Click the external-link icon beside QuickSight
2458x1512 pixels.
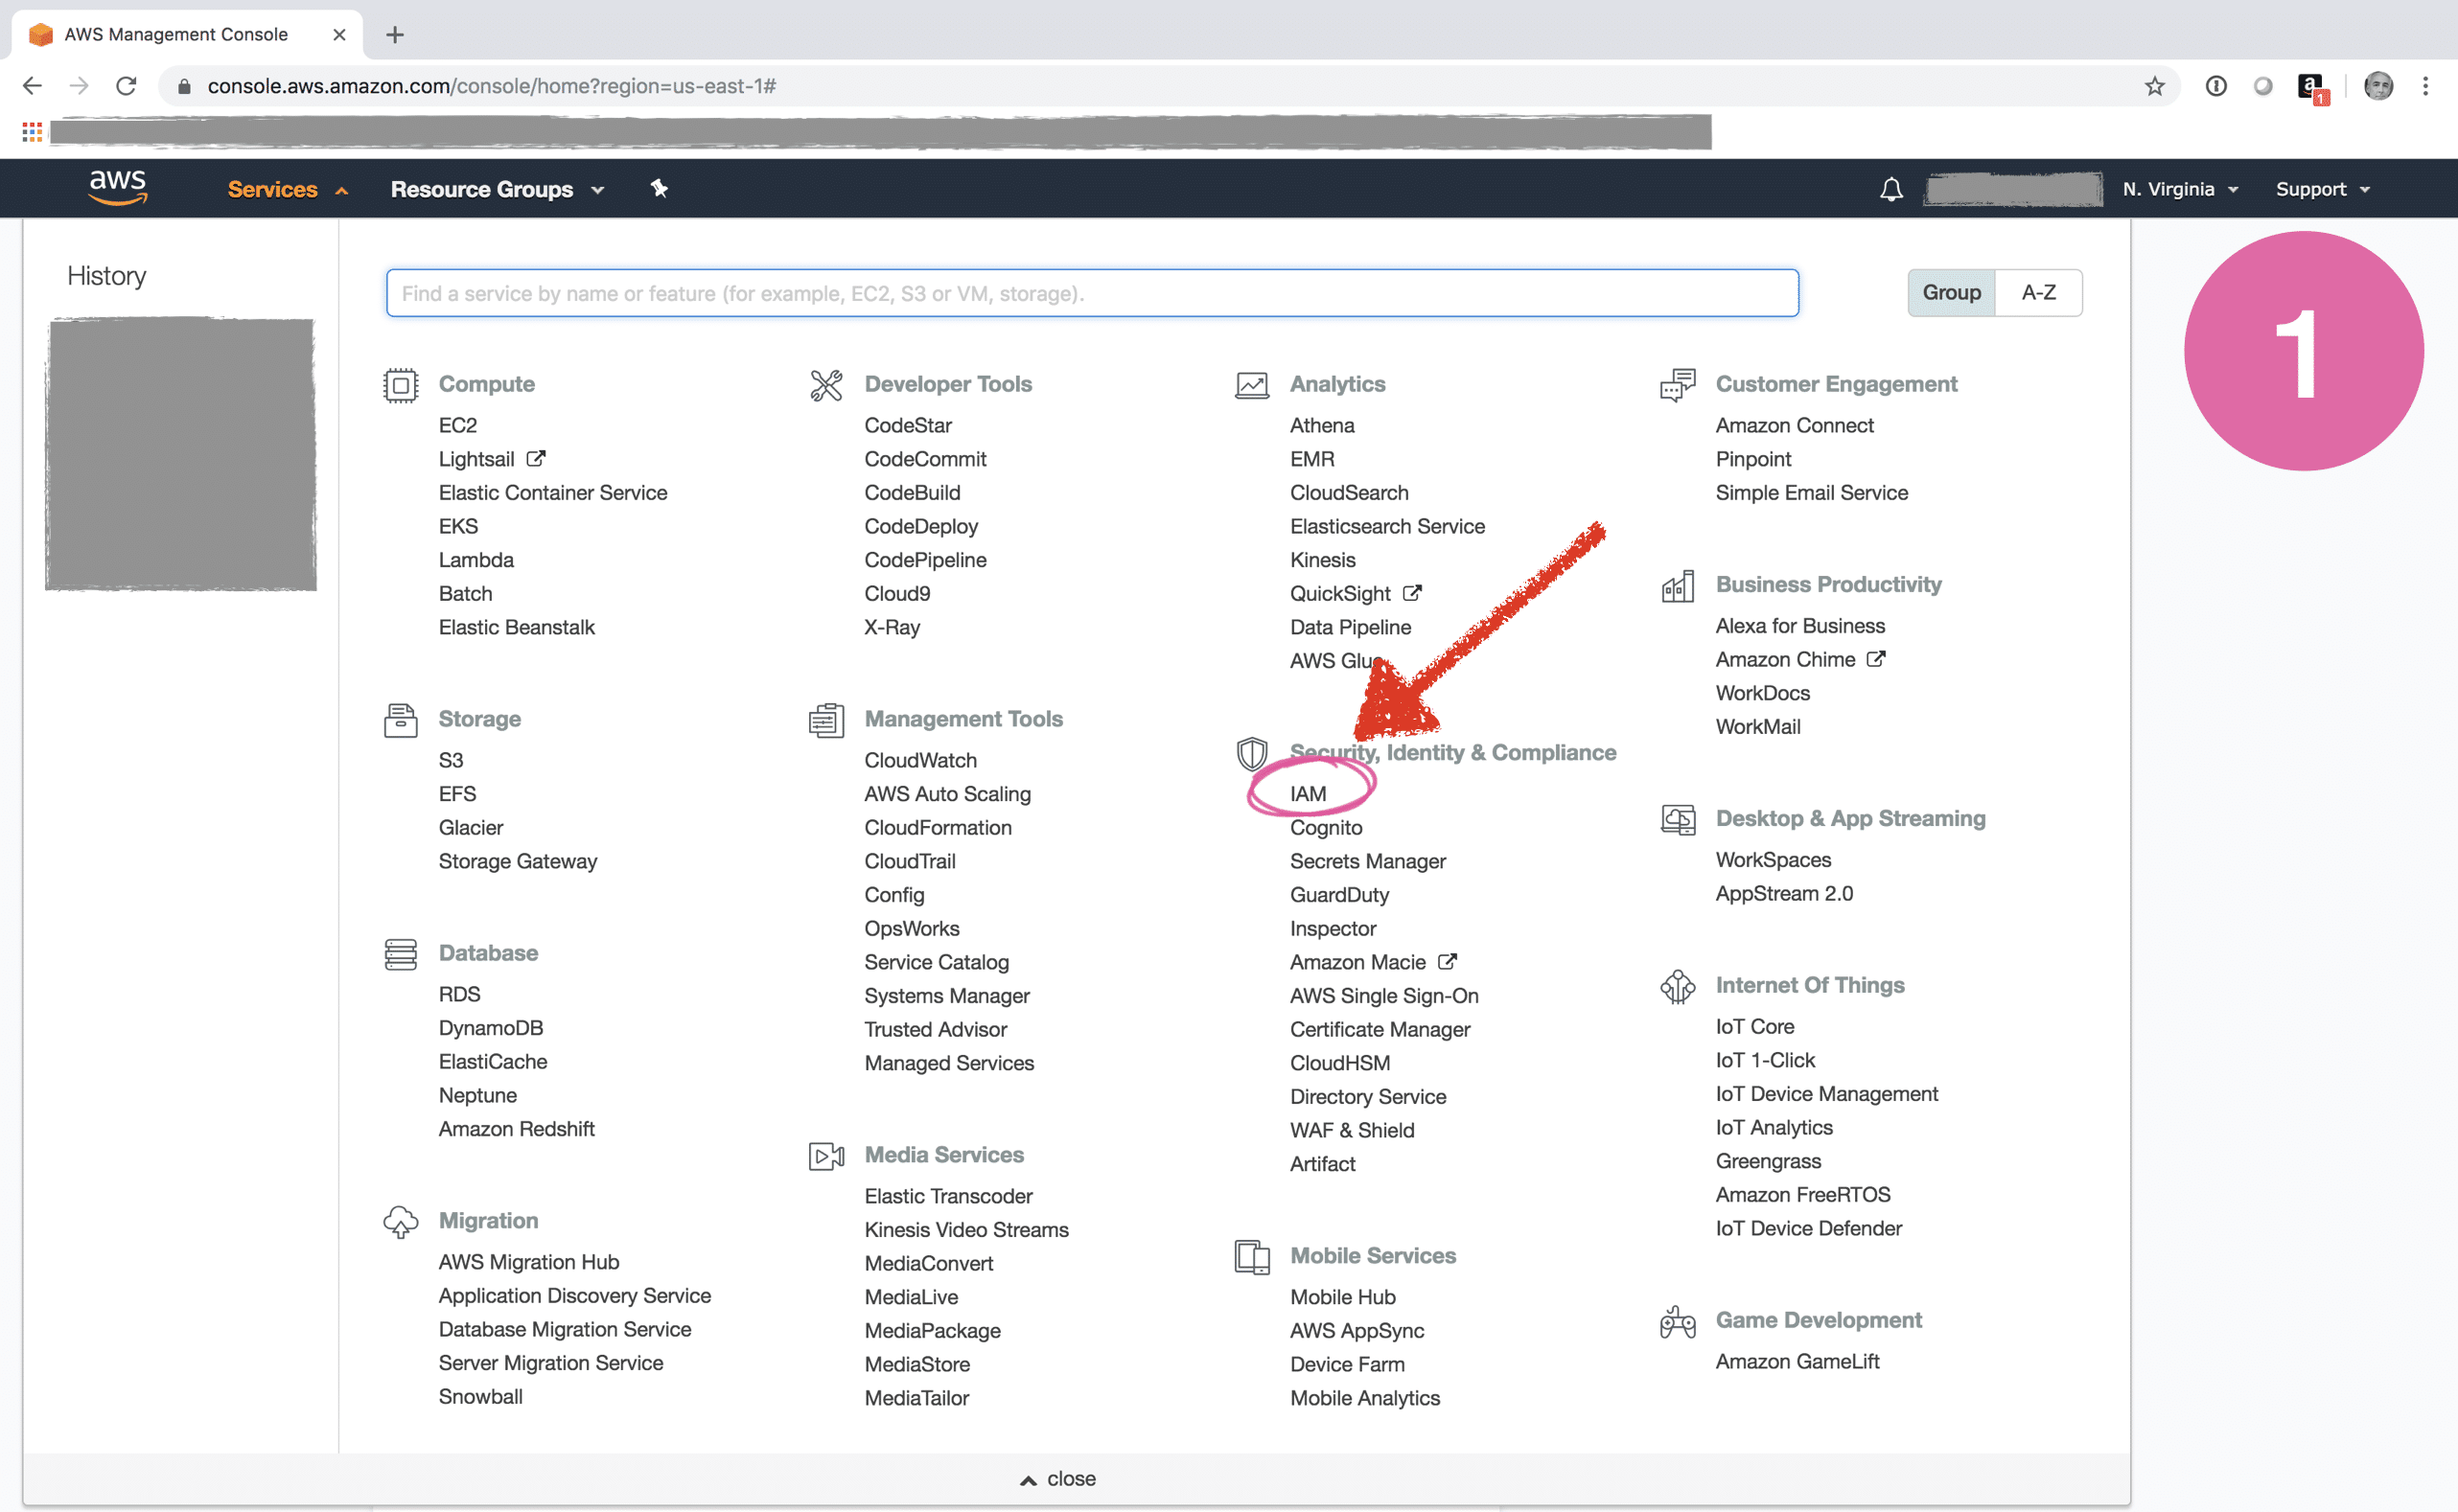[1411, 593]
